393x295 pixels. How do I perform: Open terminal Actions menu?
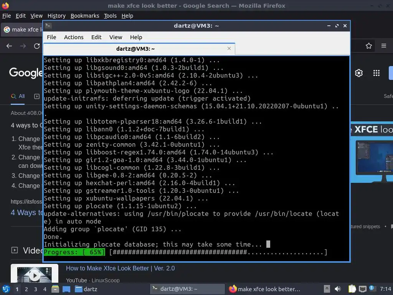pos(74,37)
